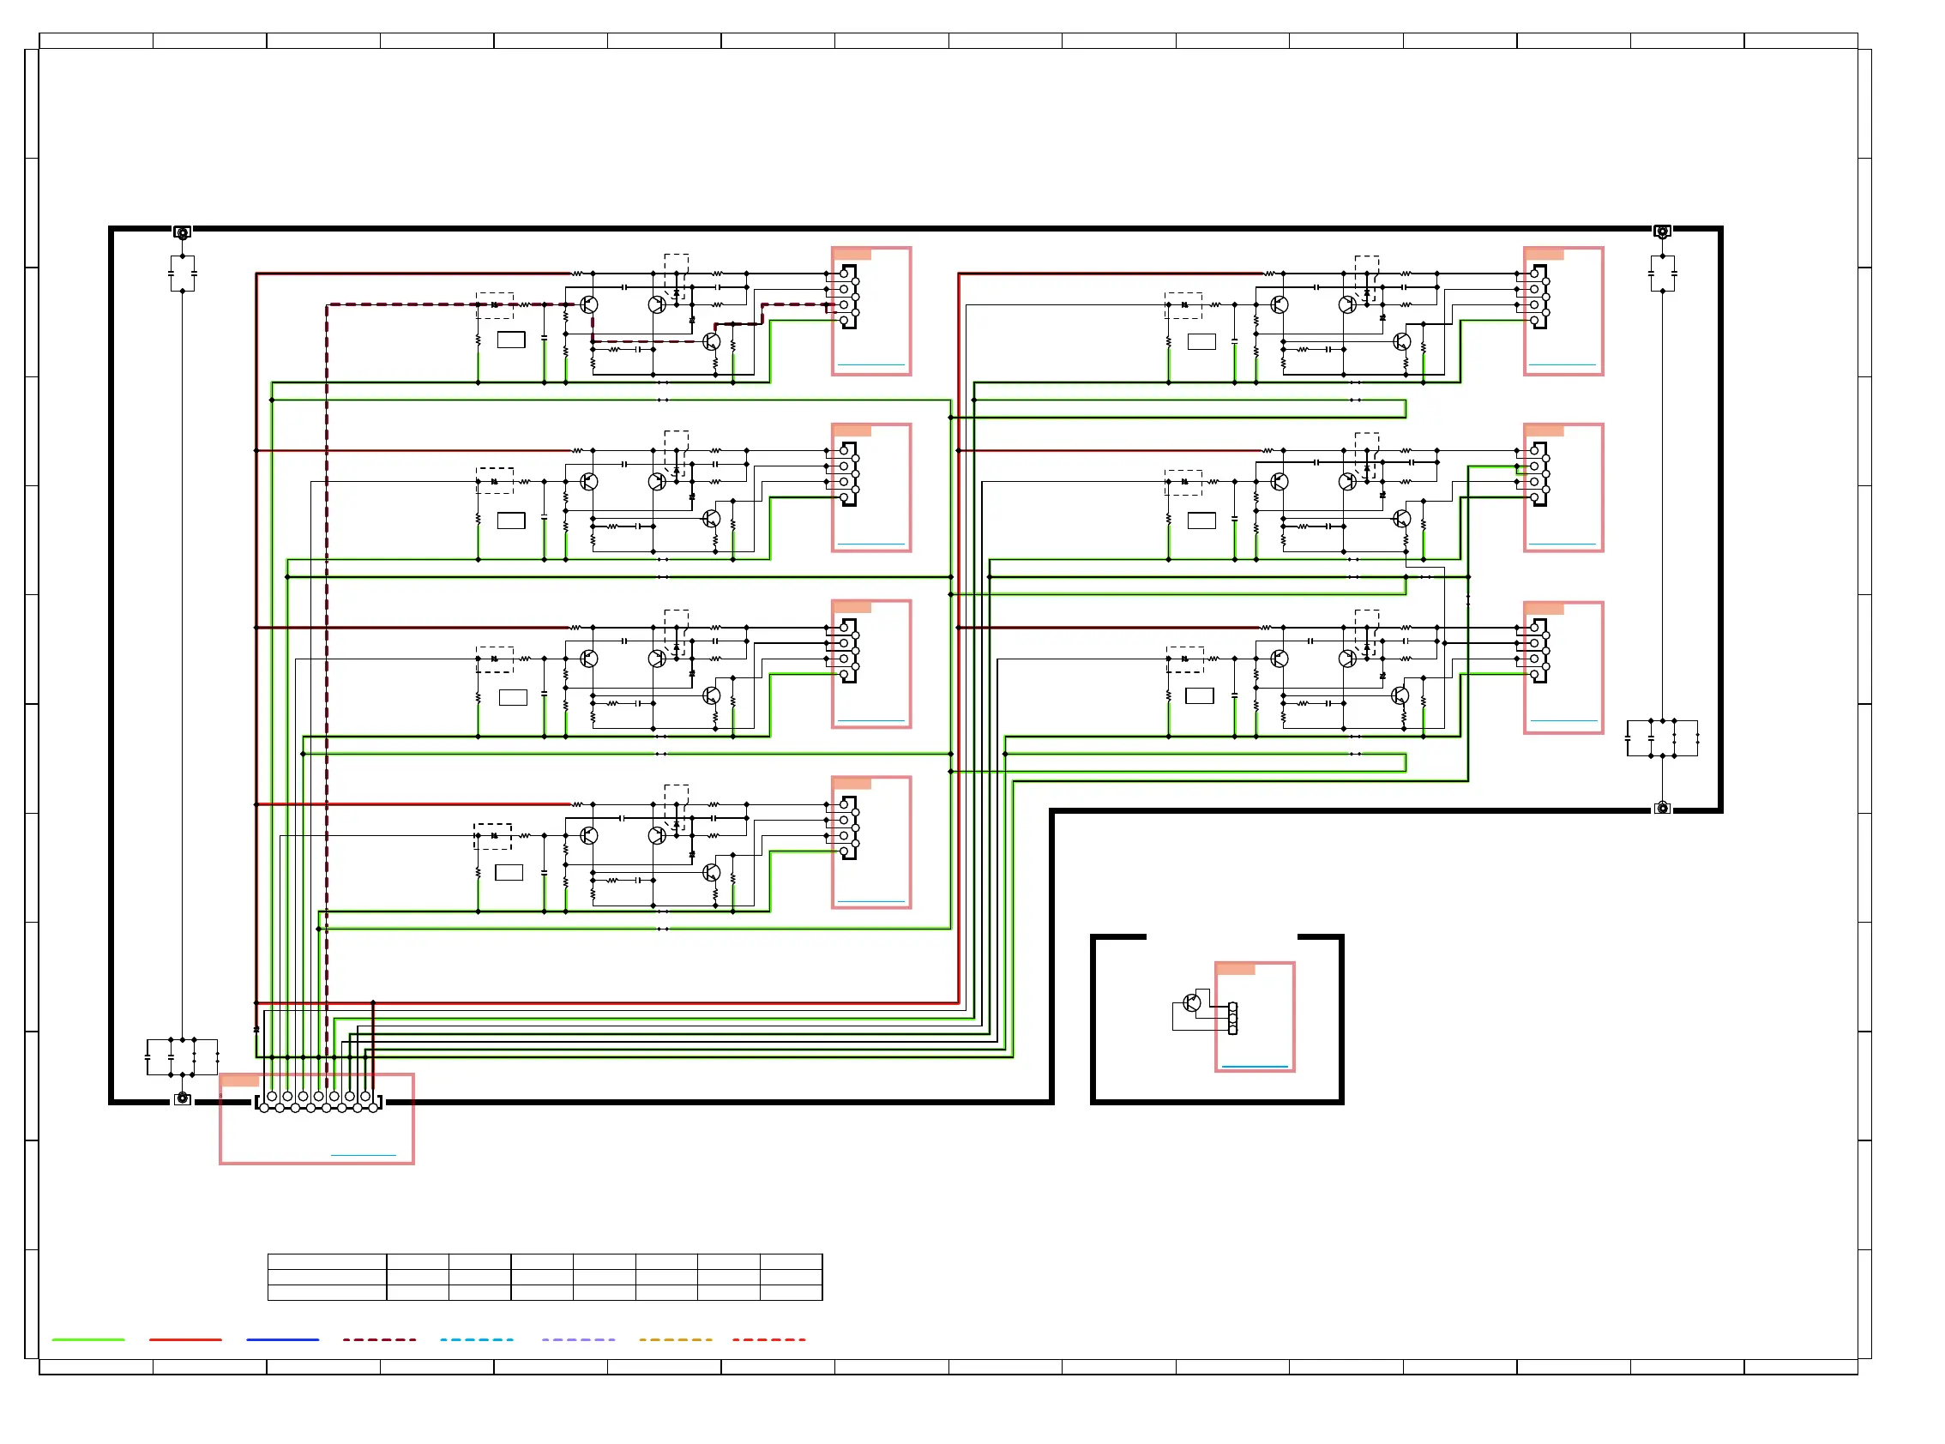
Task: Click the screw terminal at board's top-right corner
Action: (x=1662, y=232)
